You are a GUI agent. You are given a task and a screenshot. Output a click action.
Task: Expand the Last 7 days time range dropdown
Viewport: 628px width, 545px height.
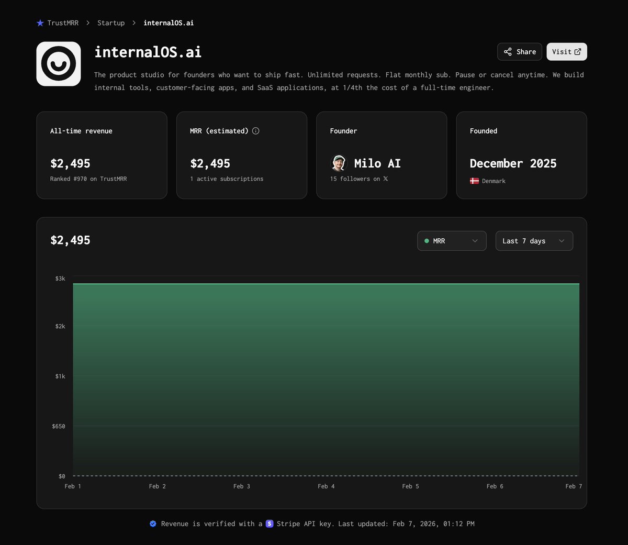point(534,241)
